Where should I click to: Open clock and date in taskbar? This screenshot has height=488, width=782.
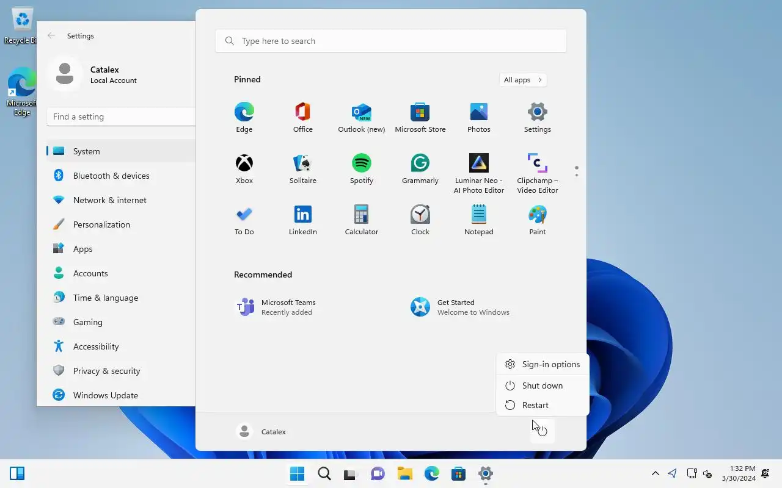738,473
